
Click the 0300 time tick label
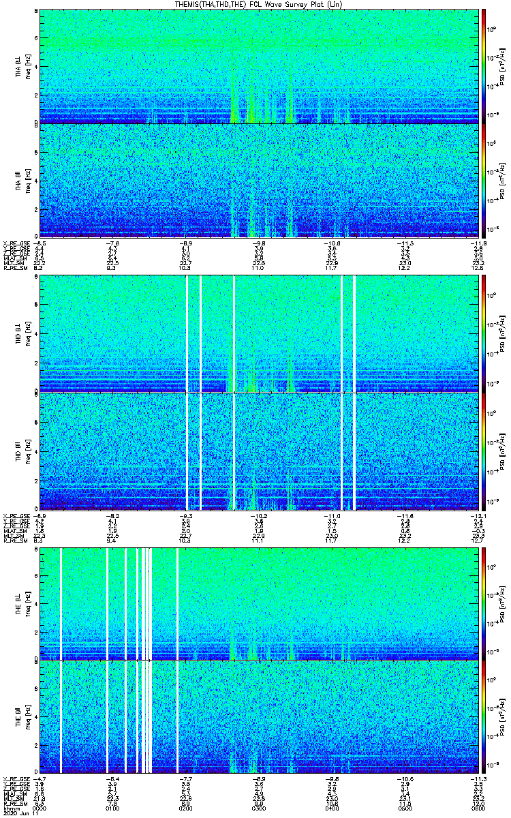click(x=260, y=808)
